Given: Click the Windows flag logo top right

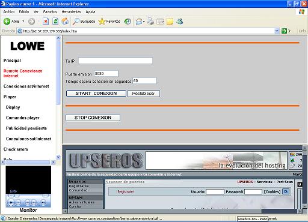Looking at the screenshot, I should 301,12.
